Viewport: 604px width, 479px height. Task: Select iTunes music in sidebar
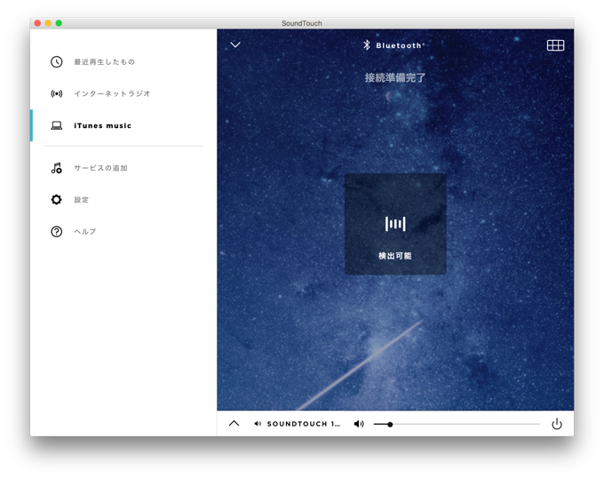(102, 125)
